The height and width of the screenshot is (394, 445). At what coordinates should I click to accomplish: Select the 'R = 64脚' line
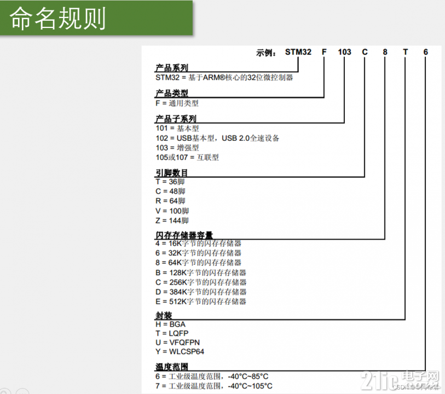tap(170, 201)
